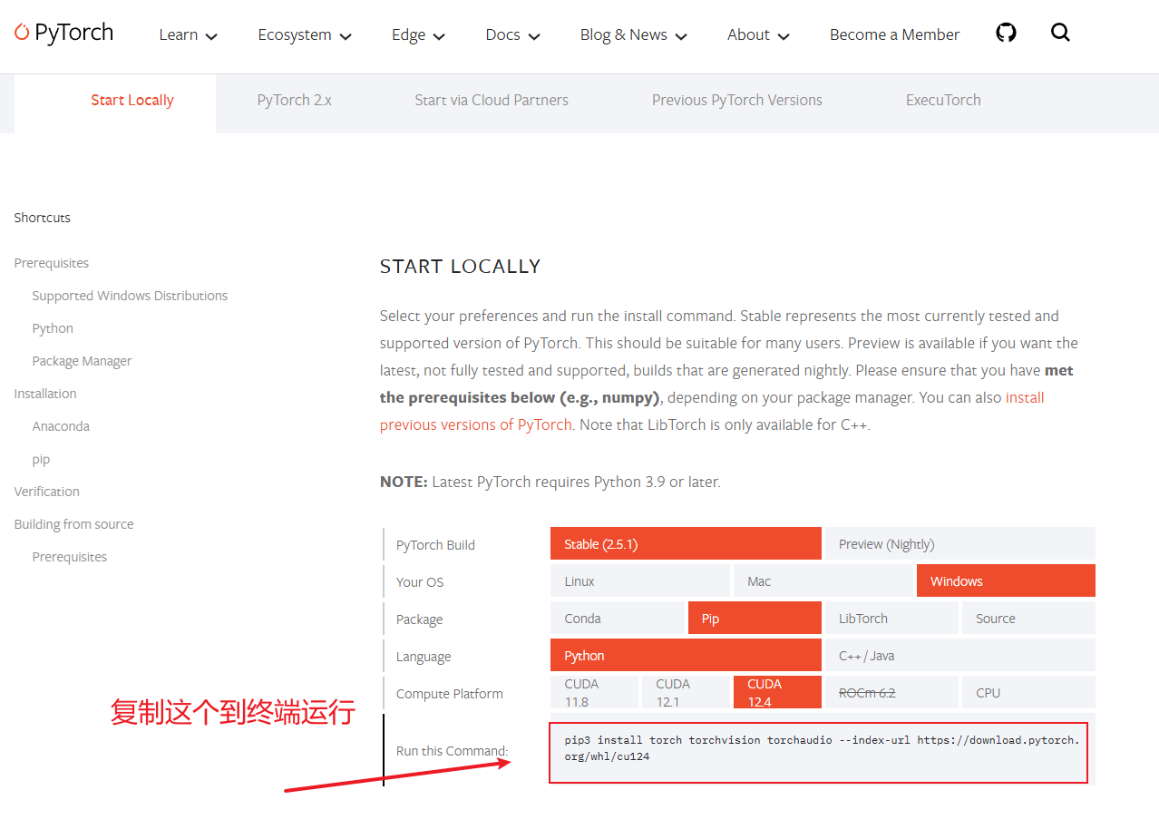Expand the Learn menu chevron
1159x829 pixels.
pyautogui.click(x=212, y=36)
